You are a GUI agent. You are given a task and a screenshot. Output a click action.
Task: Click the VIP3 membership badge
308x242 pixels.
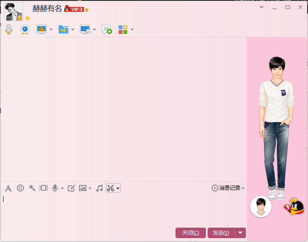tap(74, 9)
